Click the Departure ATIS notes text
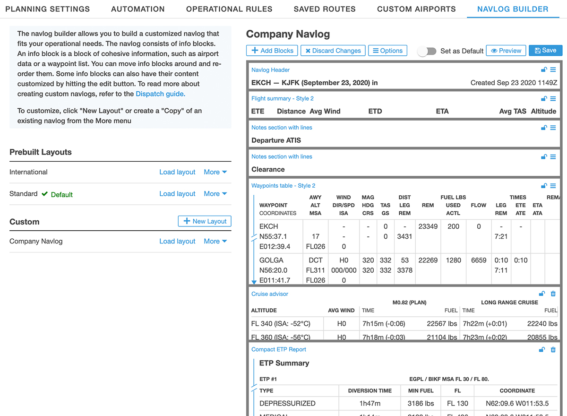 pos(276,140)
